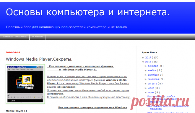Viewport: 195px width, 113px height.
Task: Expand the 2017 archive triangle
Action: [x=143, y=57]
